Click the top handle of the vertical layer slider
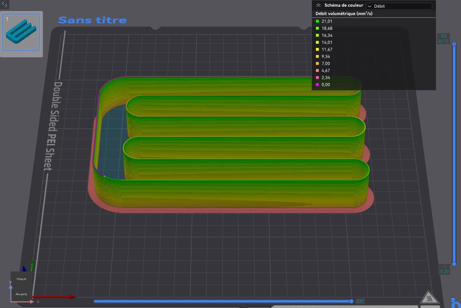The image size is (461, 308). pyautogui.click(x=454, y=44)
